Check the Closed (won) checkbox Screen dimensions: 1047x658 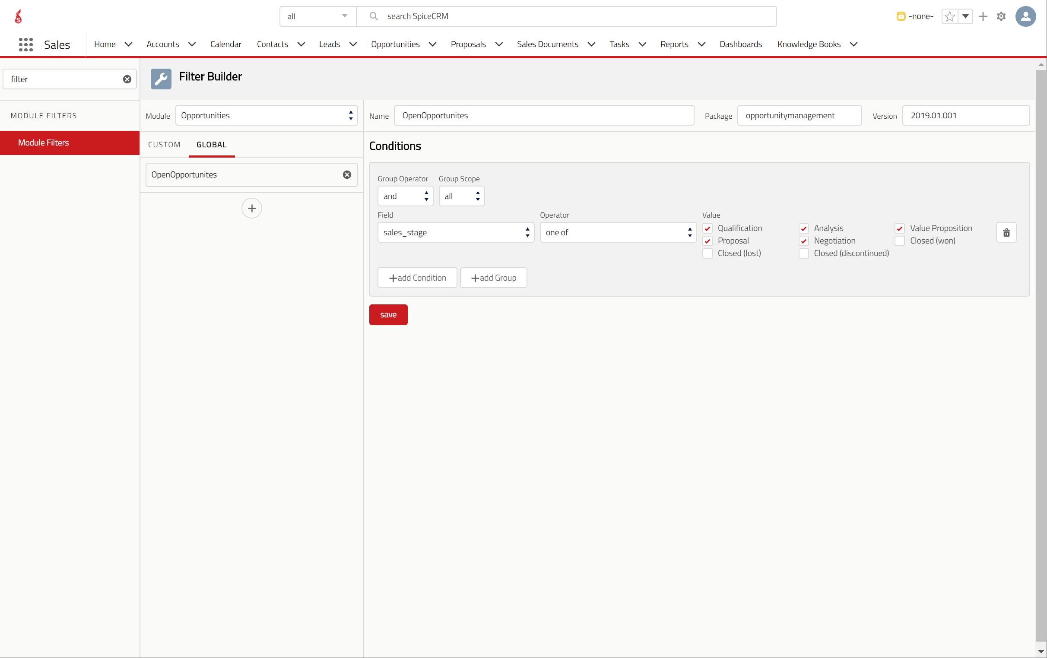(900, 241)
